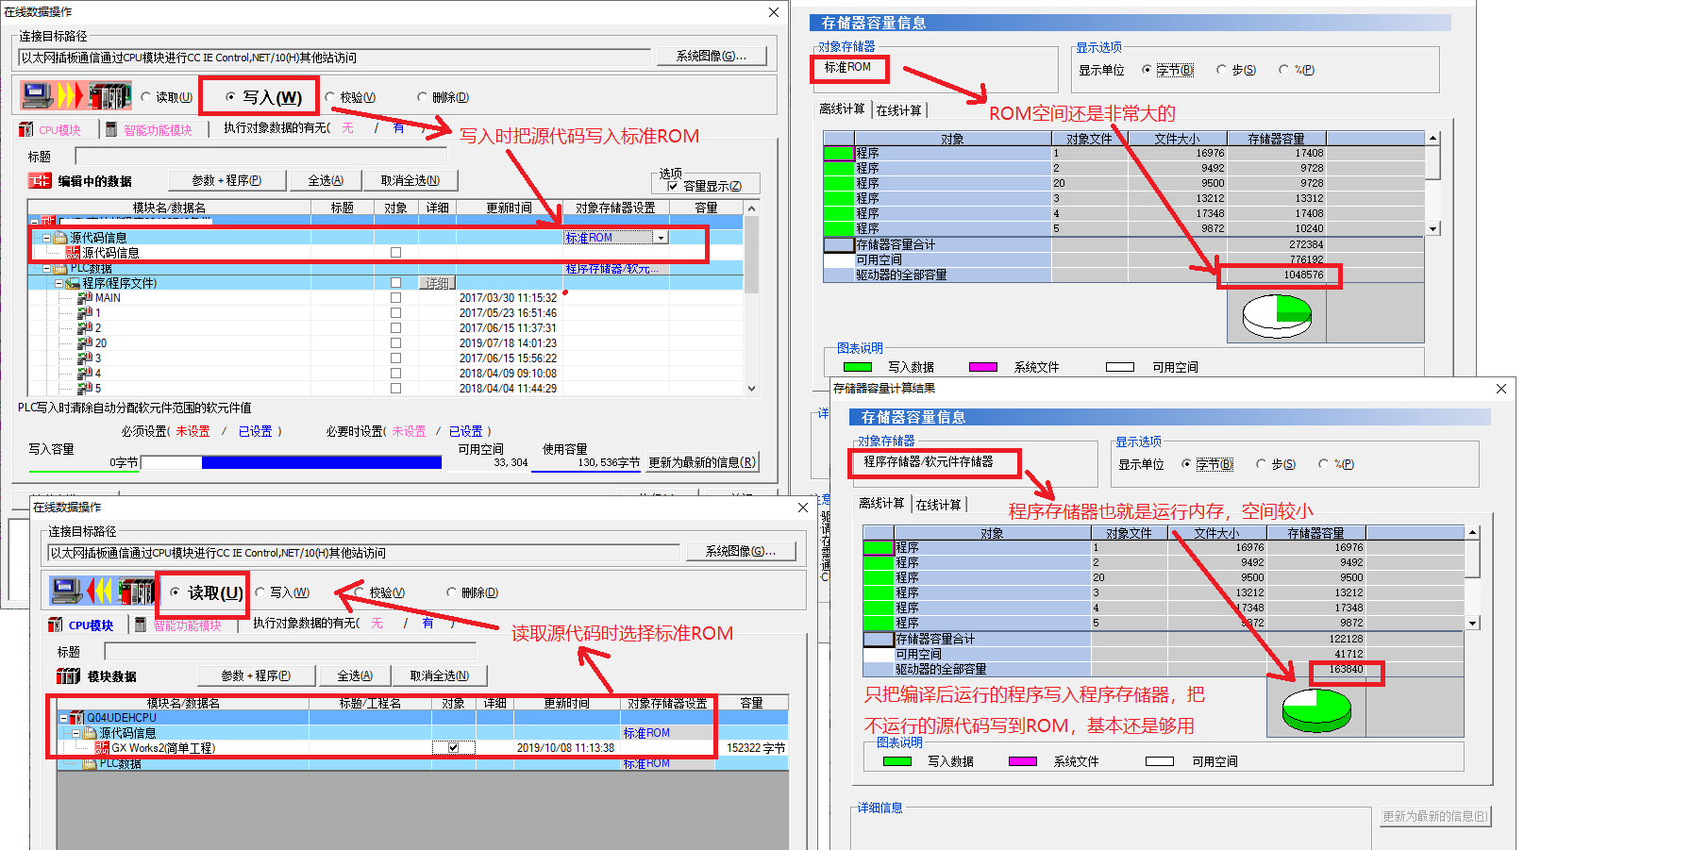The width and height of the screenshot is (1692, 850).
Task: Click 全选(A) button in write dialog
Action: 326,180
